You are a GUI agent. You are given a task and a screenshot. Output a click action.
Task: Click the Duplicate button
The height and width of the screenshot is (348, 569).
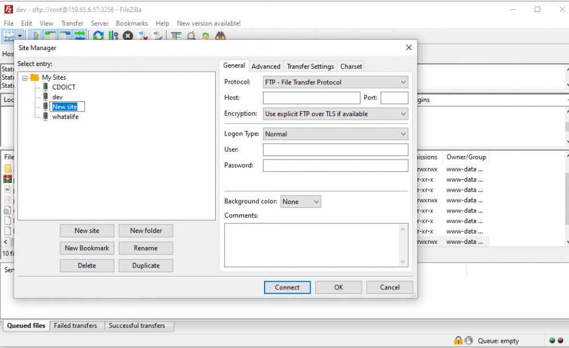coord(146,265)
